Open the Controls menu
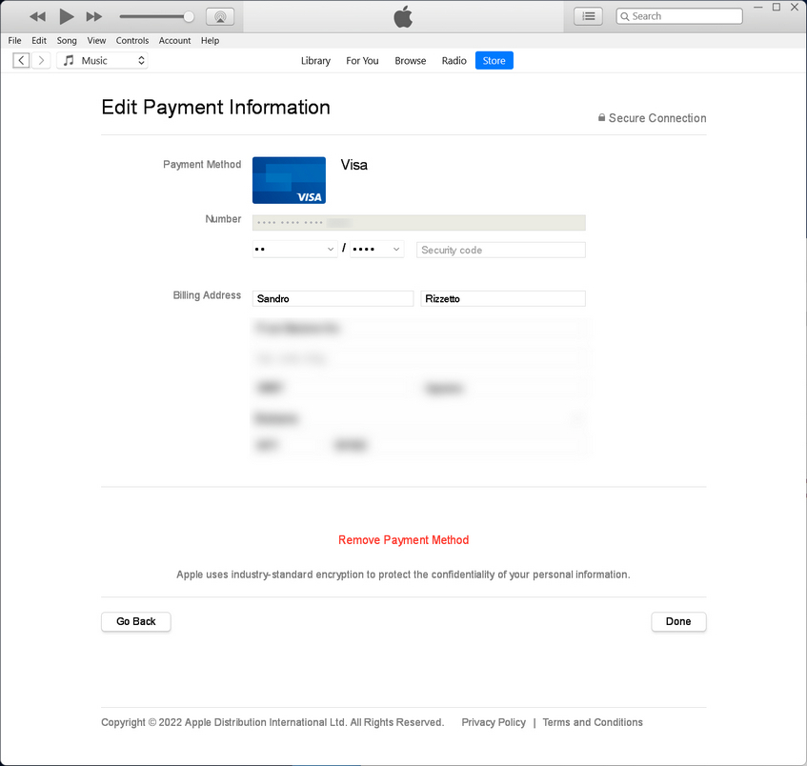Image resolution: width=807 pixels, height=766 pixels. coord(132,40)
